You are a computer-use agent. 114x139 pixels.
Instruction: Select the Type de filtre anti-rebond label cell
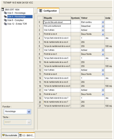[57, 22]
